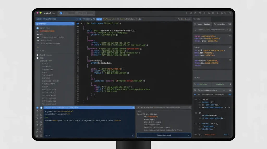Tick the upper white checkbox in sidebar
This screenshot has height=149, width=267.
pos(38,55)
